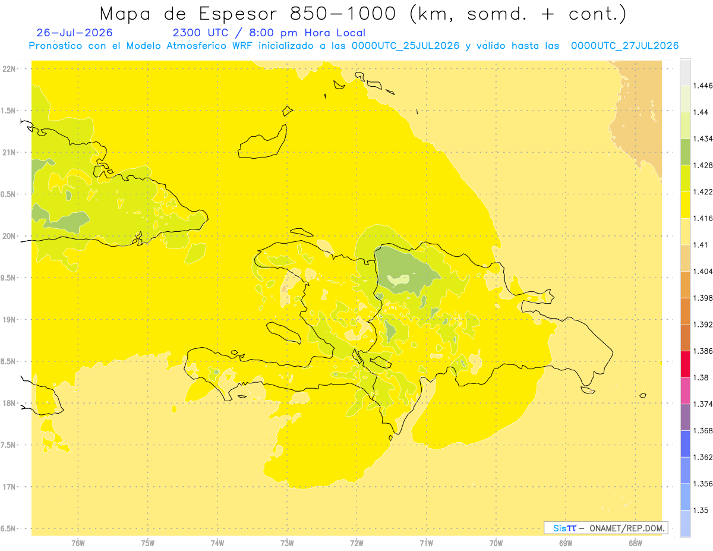Click the longitude label '73W'

(287, 543)
